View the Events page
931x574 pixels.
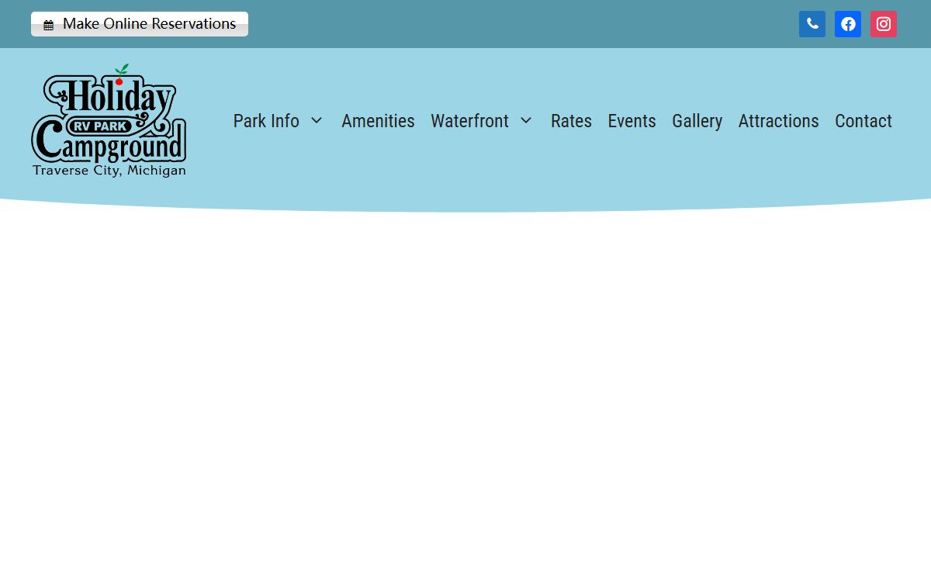632,121
